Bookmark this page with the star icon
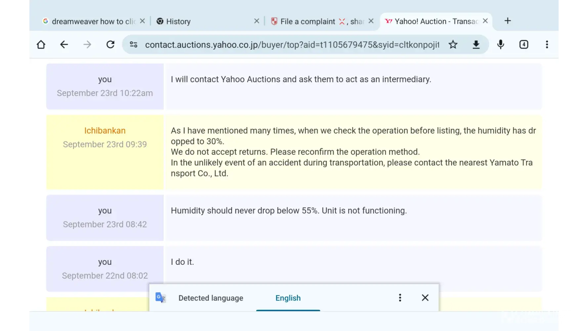 point(453,45)
